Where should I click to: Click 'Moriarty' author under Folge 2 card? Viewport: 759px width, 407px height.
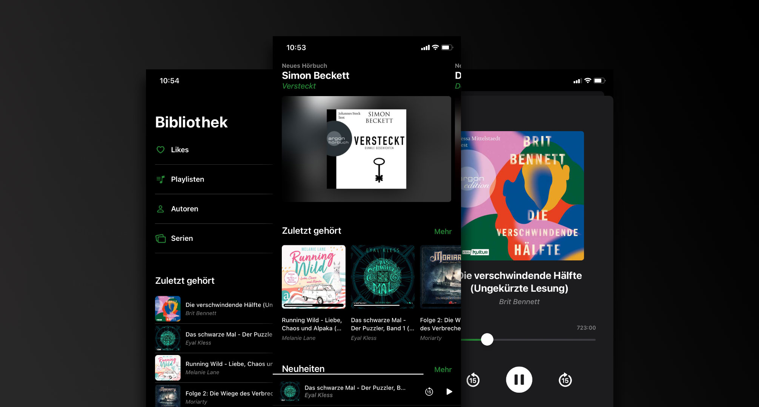point(431,338)
